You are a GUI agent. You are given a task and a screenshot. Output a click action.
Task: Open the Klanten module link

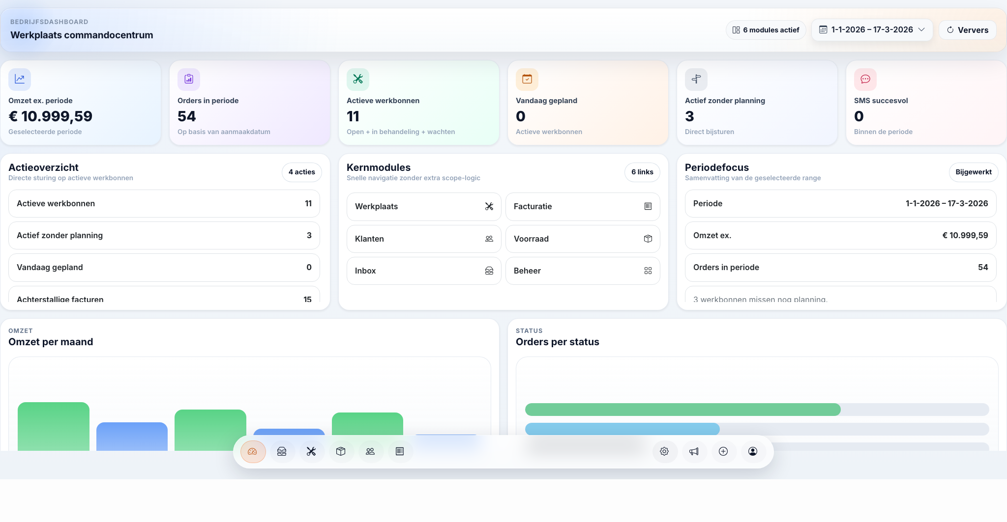click(424, 239)
